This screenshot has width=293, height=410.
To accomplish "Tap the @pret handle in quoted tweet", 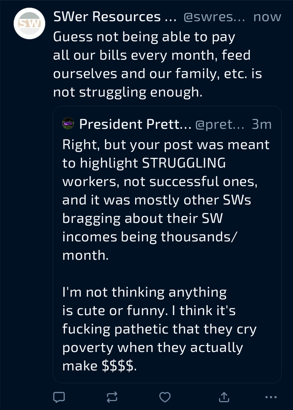I will click(x=219, y=124).
